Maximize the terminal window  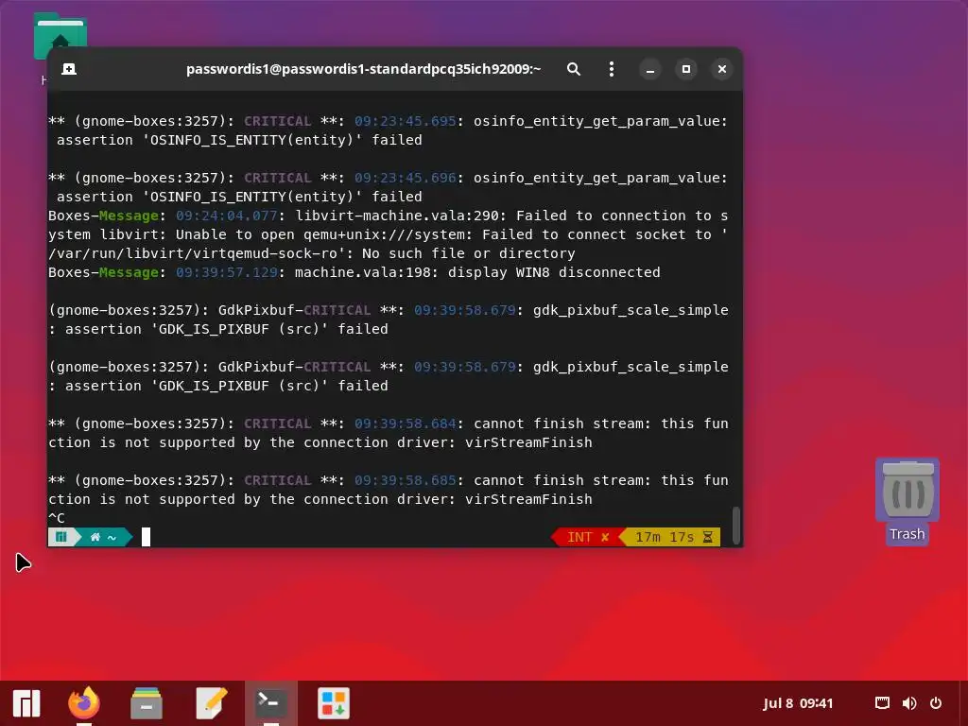click(x=686, y=69)
